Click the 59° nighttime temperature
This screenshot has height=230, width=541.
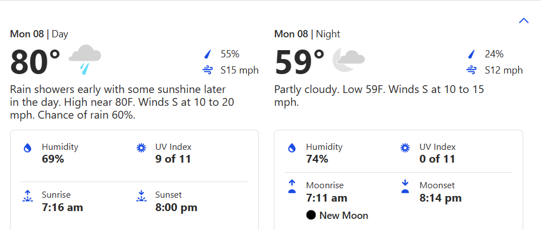[x=300, y=62]
